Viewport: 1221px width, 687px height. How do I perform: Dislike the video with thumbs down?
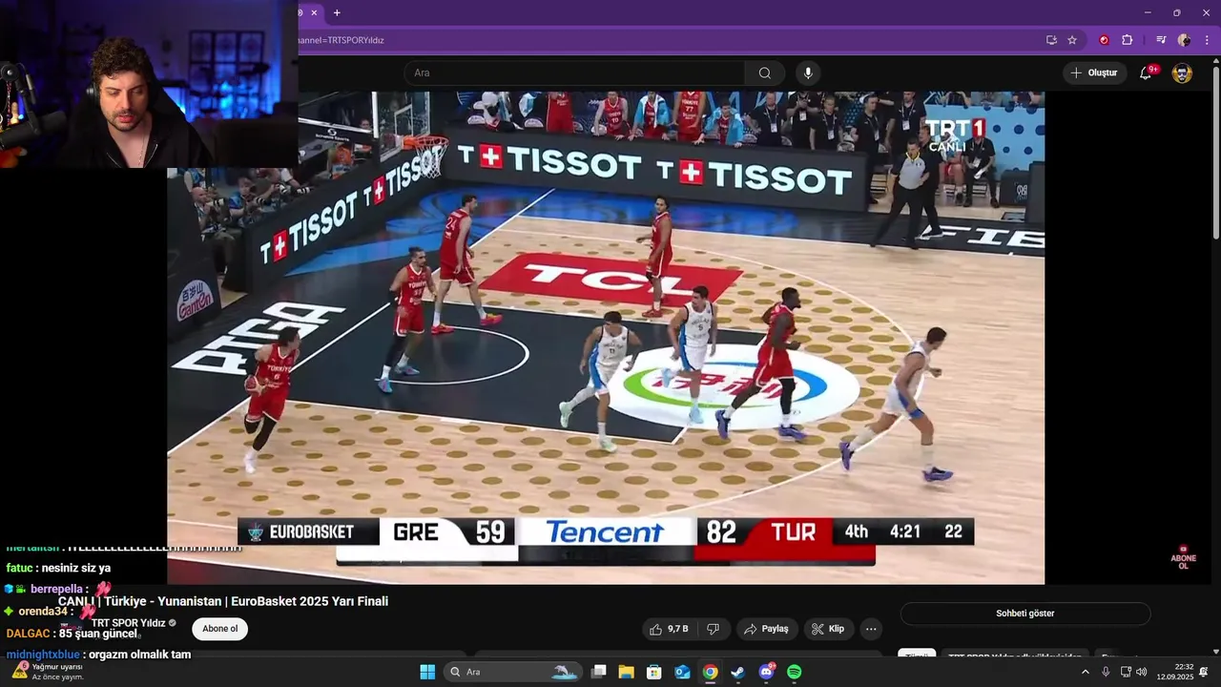(x=713, y=629)
